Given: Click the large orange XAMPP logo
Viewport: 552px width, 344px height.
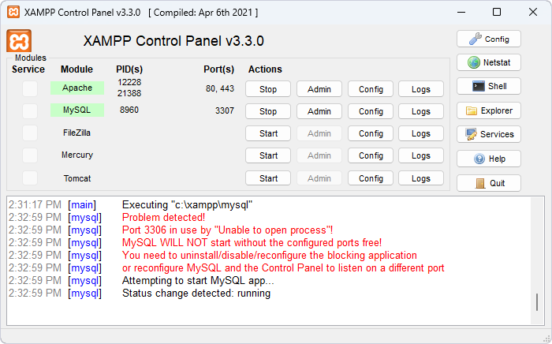Looking at the screenshot, I should click(x=19, y=41).
